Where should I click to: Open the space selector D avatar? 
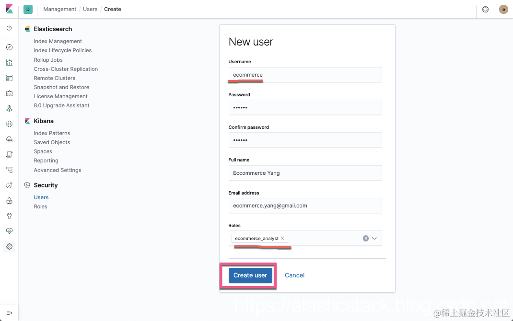point(28,9)
